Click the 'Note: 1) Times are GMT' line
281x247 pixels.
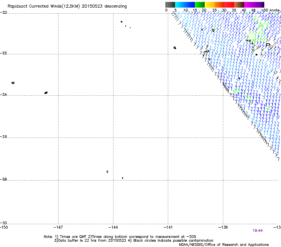(120, 237)
